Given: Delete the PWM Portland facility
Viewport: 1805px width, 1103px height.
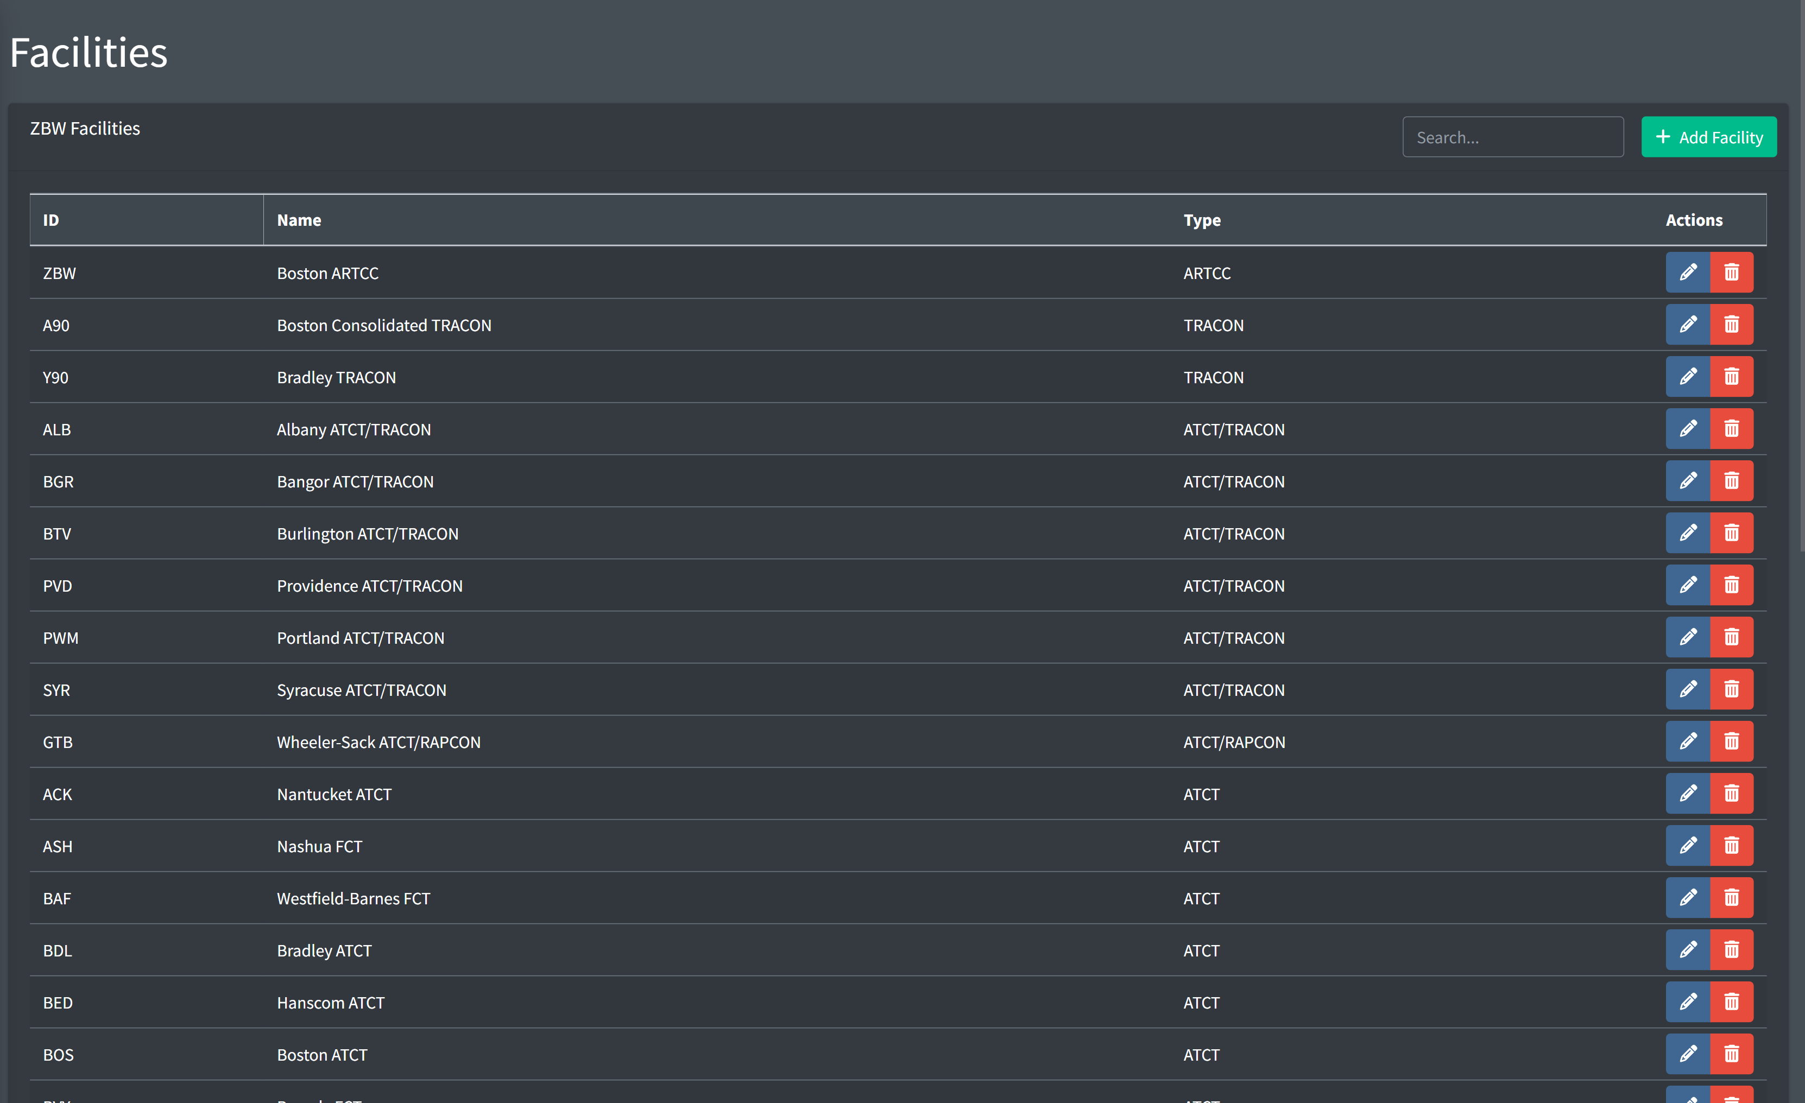Looking at the screenshot, I should pyautogui.click(x=1732, y=637).
